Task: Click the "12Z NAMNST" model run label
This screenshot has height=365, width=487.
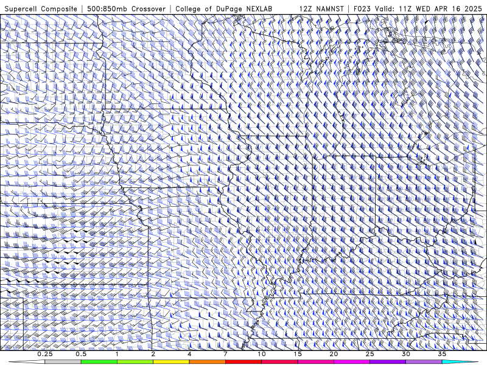Action: pos(321,9)
